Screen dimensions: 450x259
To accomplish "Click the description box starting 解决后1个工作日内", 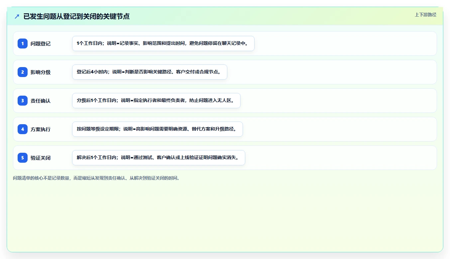I will pyautogui.click(x=159, y=158).
